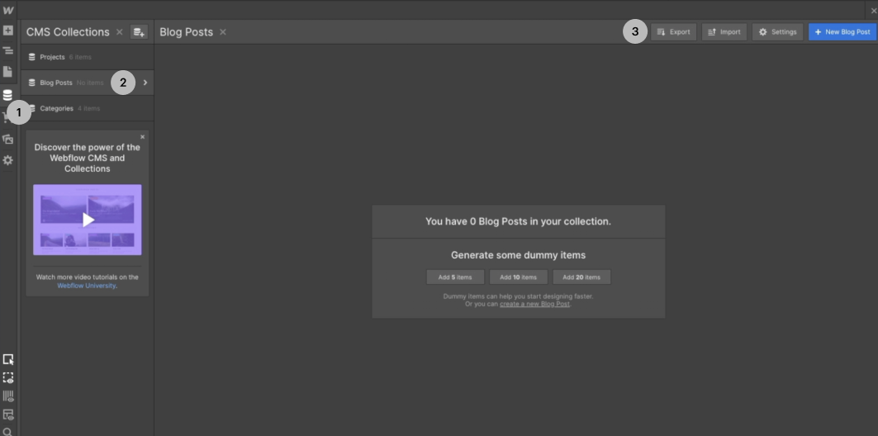Screen dimensions: 878x436
Task: Select the CMS database icon in sidebar
Action: (x=7, y=95)
